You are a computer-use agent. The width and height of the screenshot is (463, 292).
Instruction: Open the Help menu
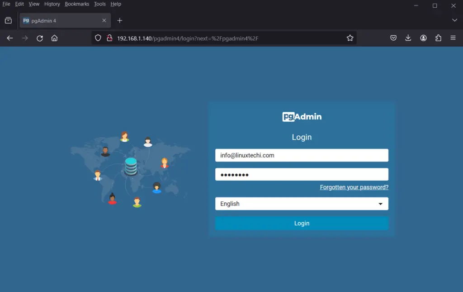[x=116, y=4]
